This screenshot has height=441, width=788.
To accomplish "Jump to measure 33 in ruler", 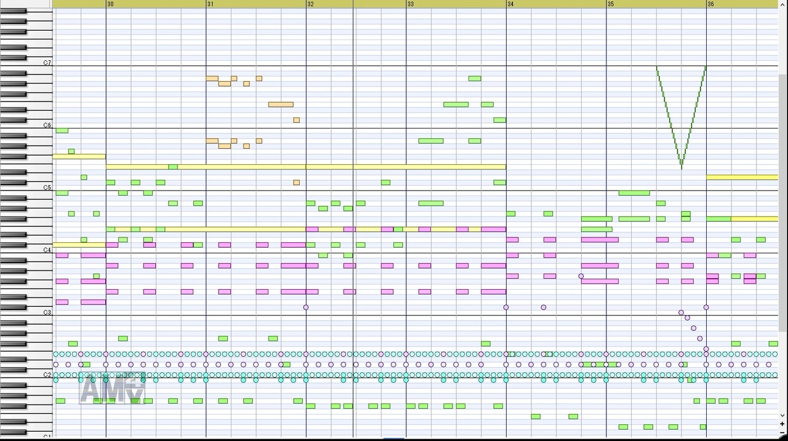I will click(x=411, y=4).
